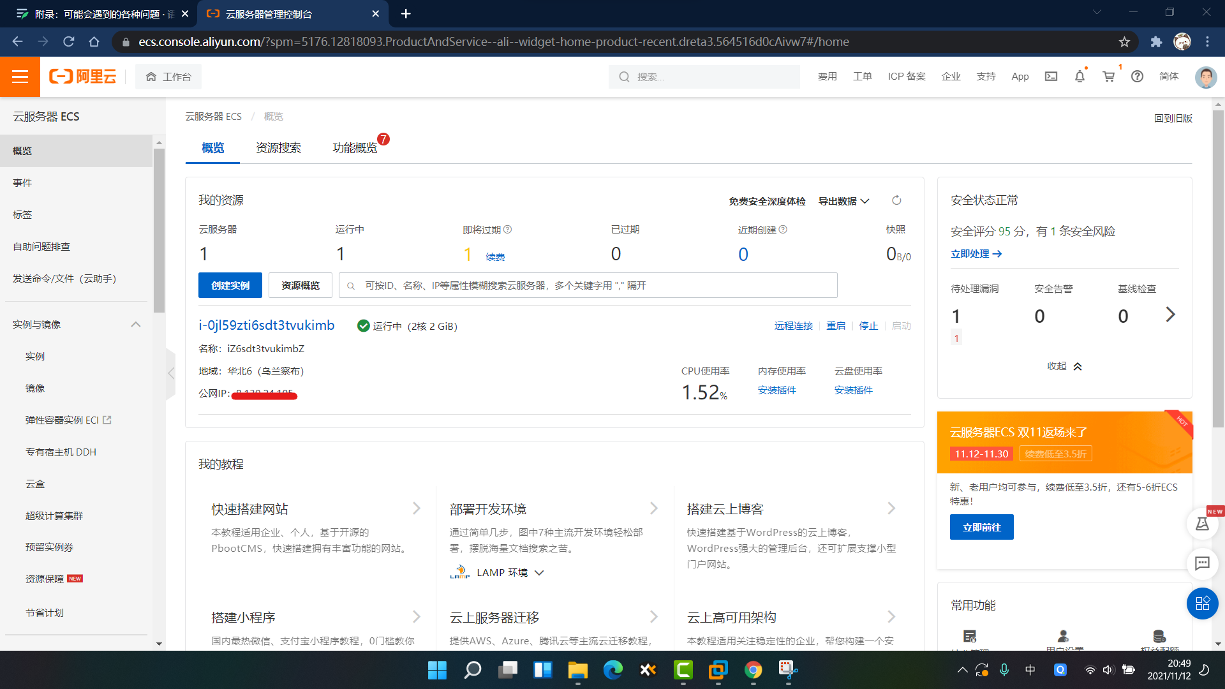Open the floating lab flask icon
The image size is (1225, 689).
1202,524
